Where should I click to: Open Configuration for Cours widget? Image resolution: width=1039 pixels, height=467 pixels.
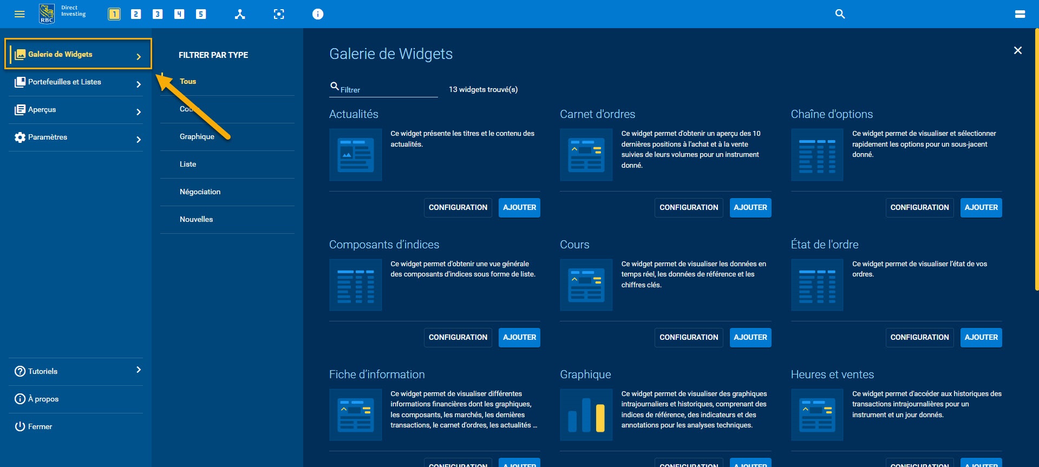[689, 338]
